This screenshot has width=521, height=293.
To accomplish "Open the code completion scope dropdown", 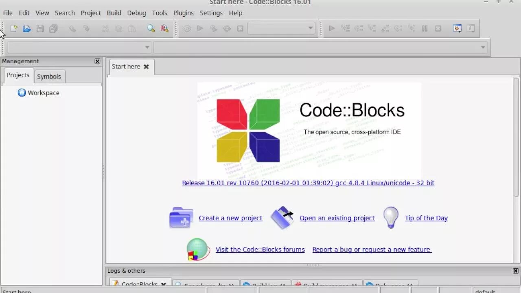I will (79, 48).
